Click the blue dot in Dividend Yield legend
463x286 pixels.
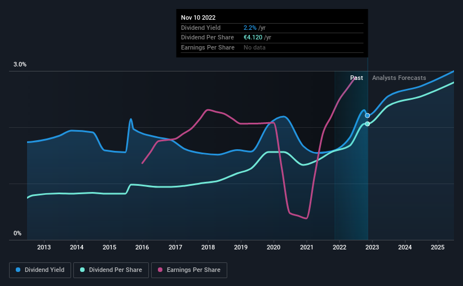(18, 270)
